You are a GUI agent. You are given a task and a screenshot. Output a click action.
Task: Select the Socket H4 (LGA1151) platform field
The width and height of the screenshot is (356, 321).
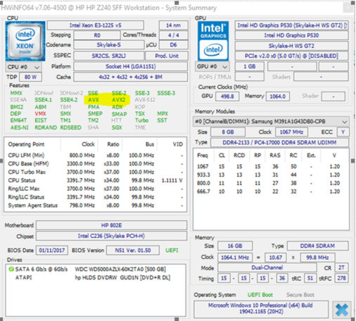coord(131,66)
